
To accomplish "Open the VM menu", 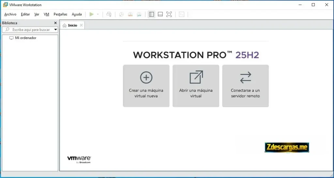I will 46,14.
